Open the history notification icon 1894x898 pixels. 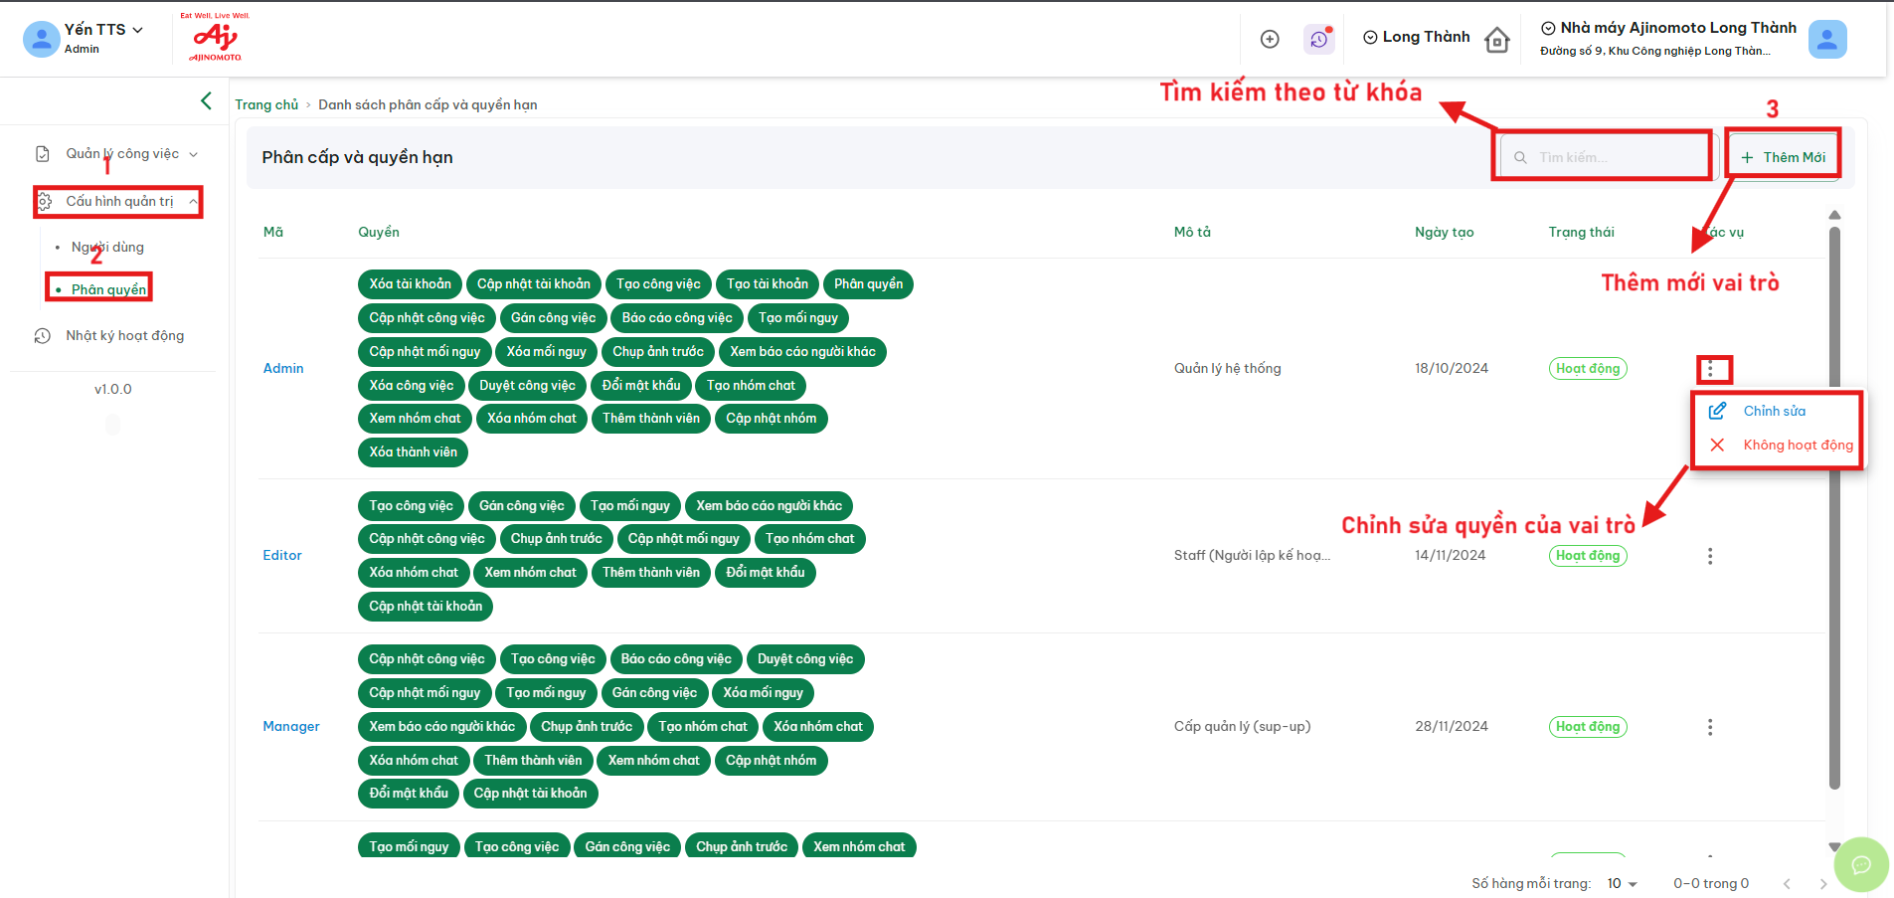(1319, 39)
